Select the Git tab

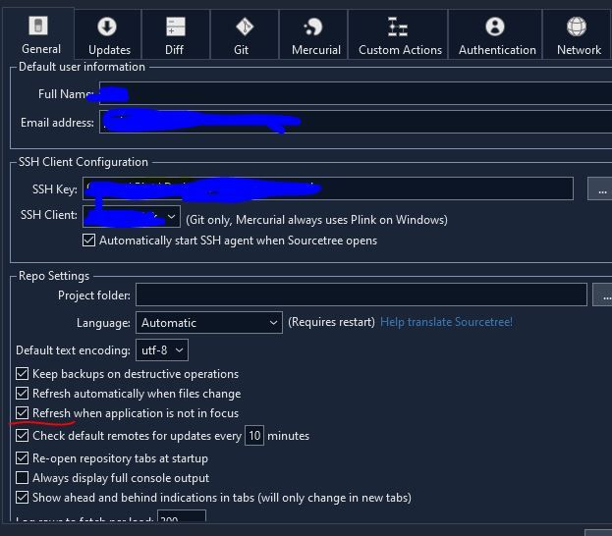click(x=244, y=35)
